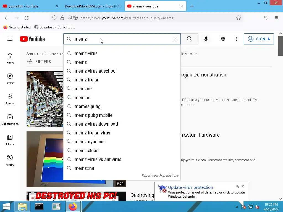Choose suggestion "memes pubg"
The width and height of the screenshot is (283, 212).
[x=122, y=106]
